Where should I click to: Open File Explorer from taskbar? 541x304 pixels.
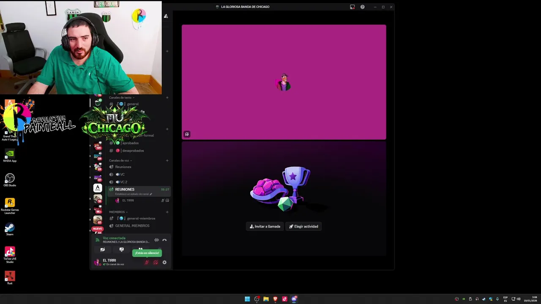click(266, 299)
